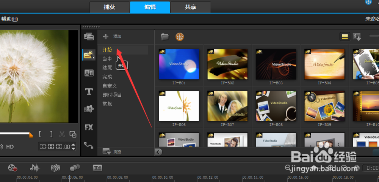Image resolution: width=379 pixels, height=182 pixels.
Task: Click the orange preview scrubber handle
Action: coord(31,135)
